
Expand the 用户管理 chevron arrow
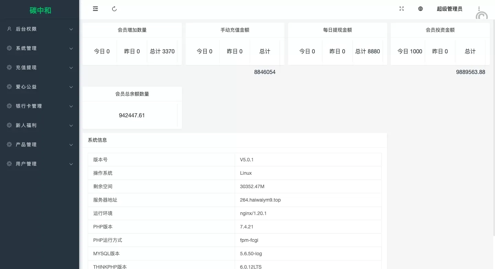click(x=71, y=164)
